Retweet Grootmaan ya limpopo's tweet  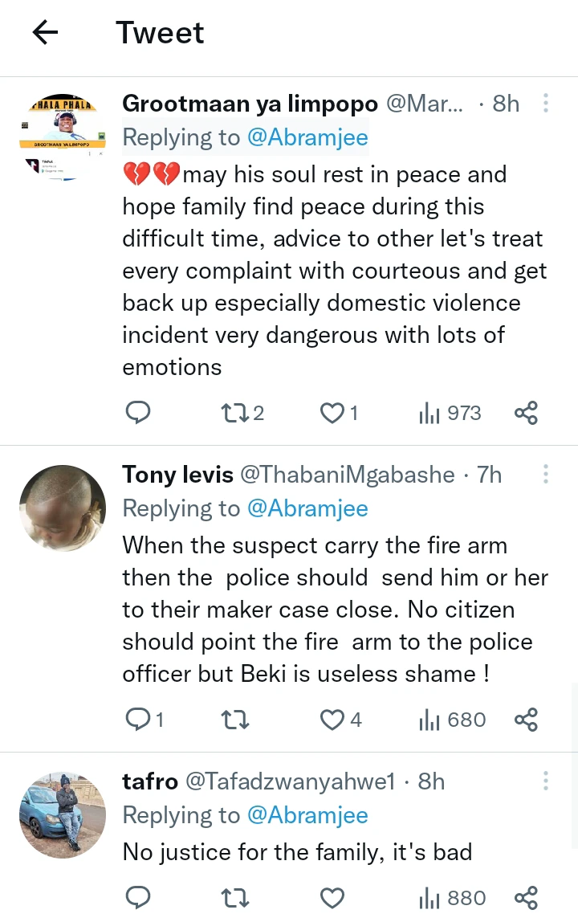(234, 413)
